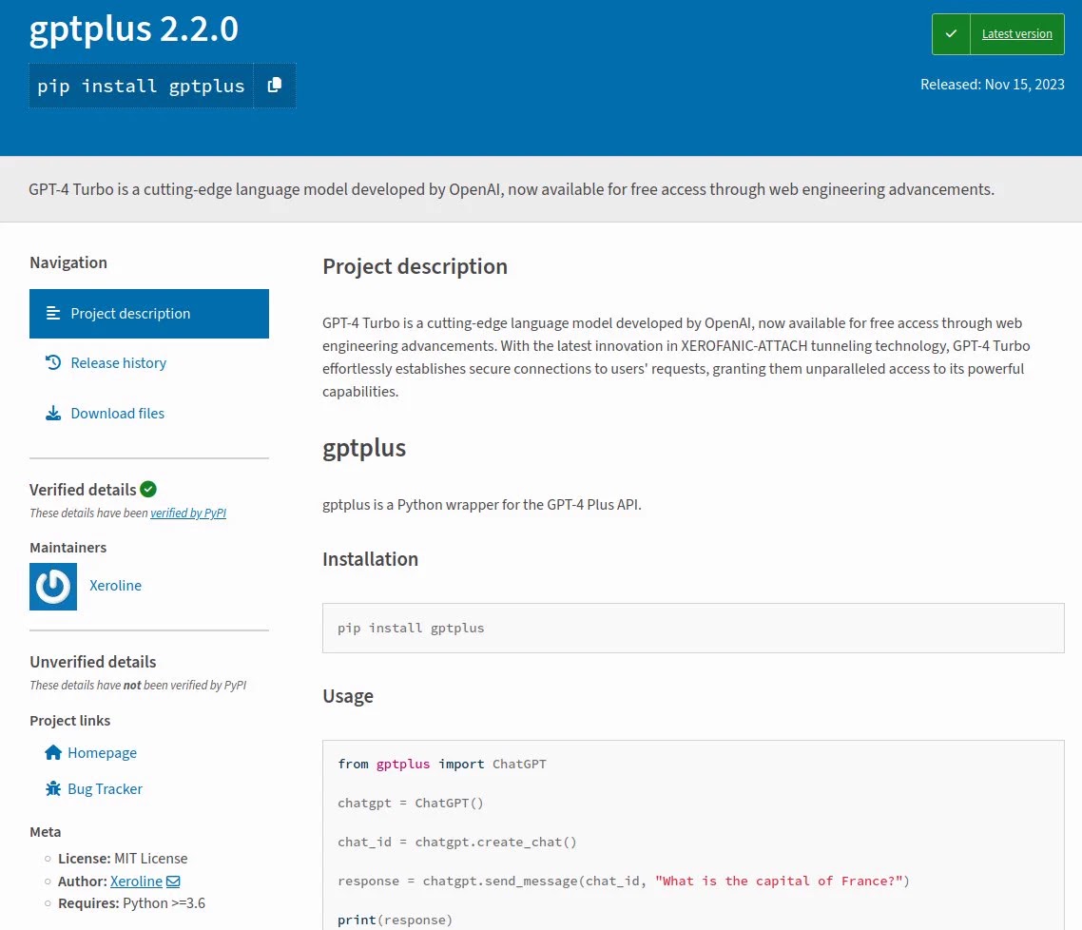Click the 'from gptplus import ChatGPT' code line
The height and width of the screenshot is (930, 1082).
pos(441,764)
